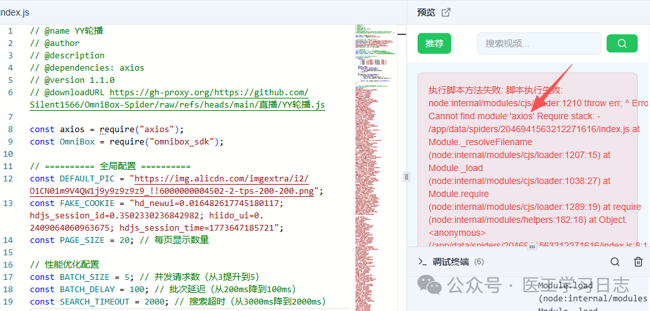Click the vertical panel splitter handle
The width and height of the screenshot is (650, 311).
pyautogui.click(x=407, y=176)
